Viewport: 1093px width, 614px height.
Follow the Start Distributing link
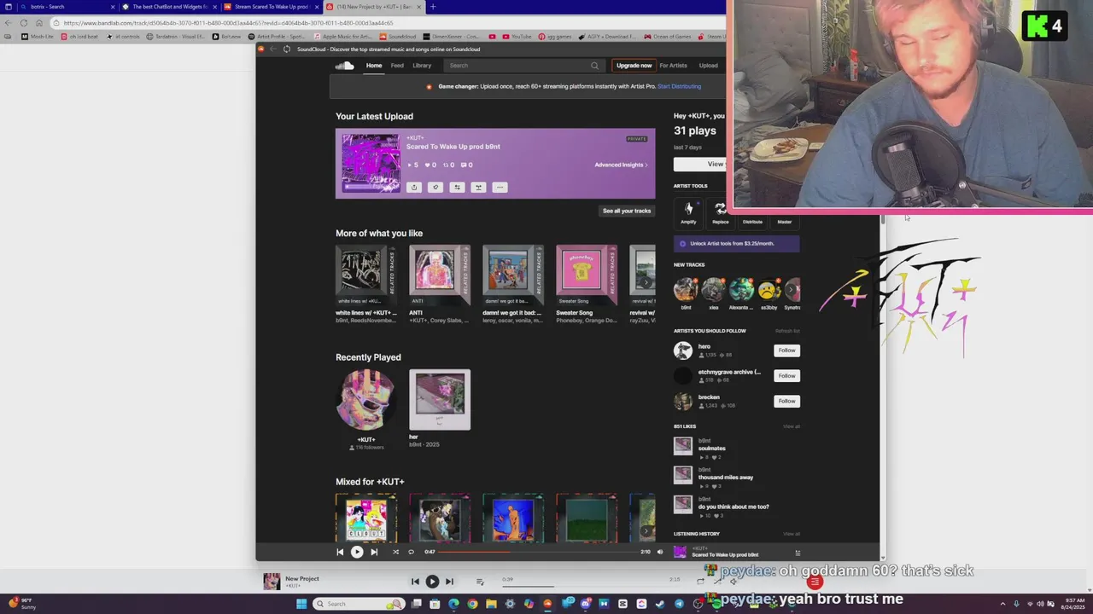(679, 86)
